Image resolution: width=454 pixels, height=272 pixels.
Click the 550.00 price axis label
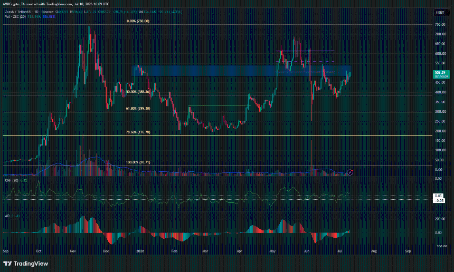(x=440, y=63)
